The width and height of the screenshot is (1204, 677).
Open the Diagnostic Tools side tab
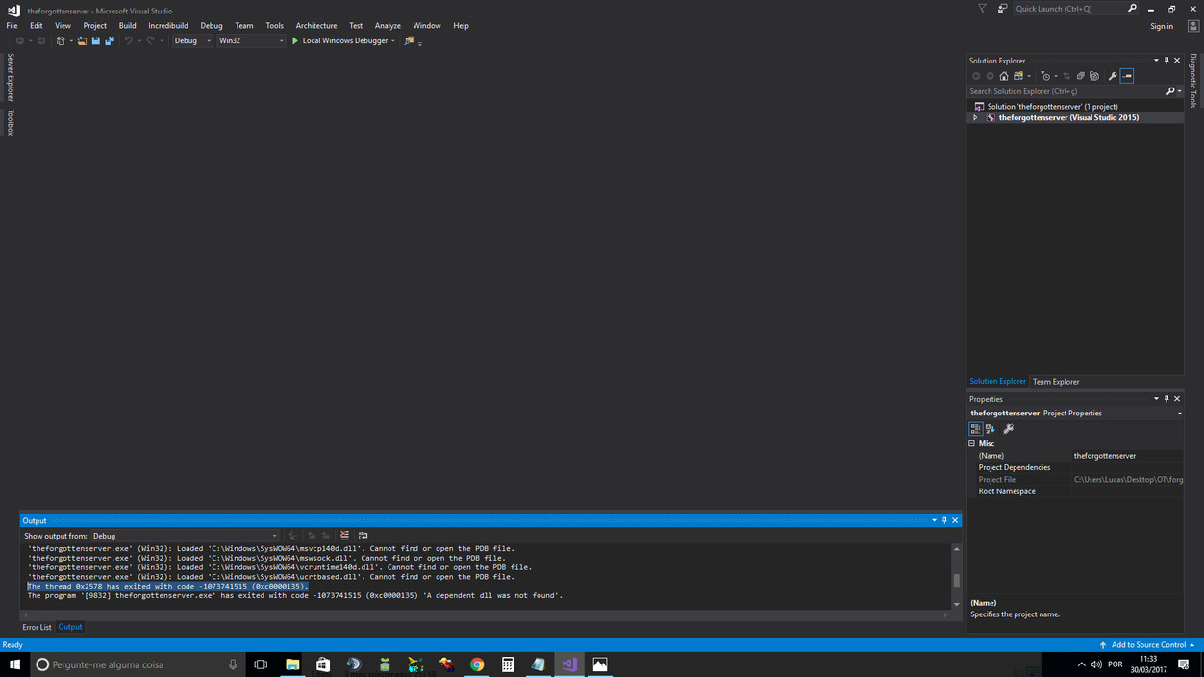point(1193,82)
